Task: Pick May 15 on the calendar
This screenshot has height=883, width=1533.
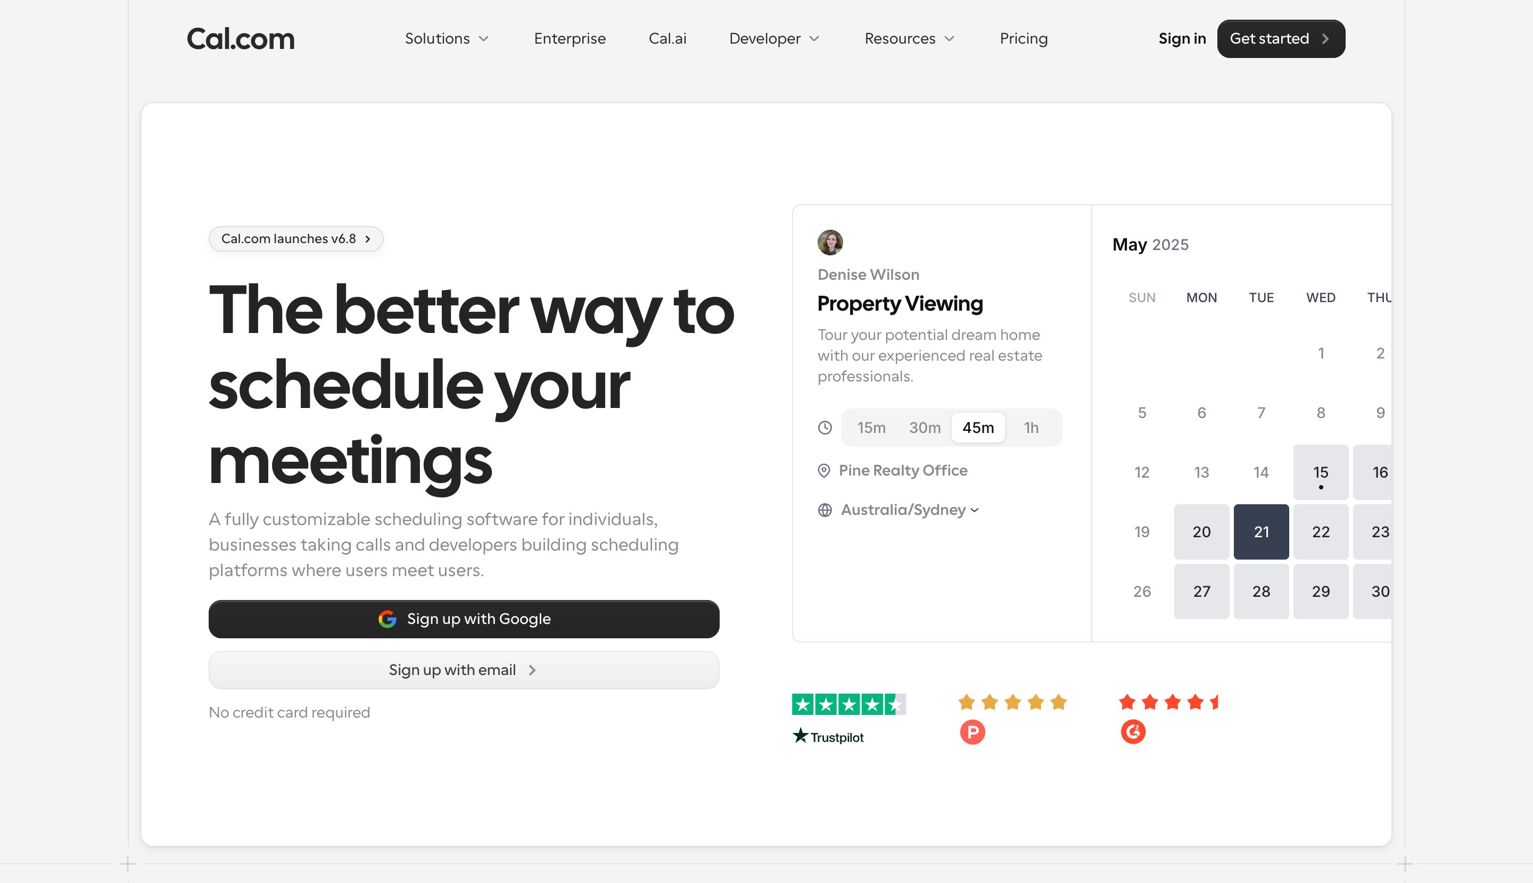Action: click(1321, 472)
